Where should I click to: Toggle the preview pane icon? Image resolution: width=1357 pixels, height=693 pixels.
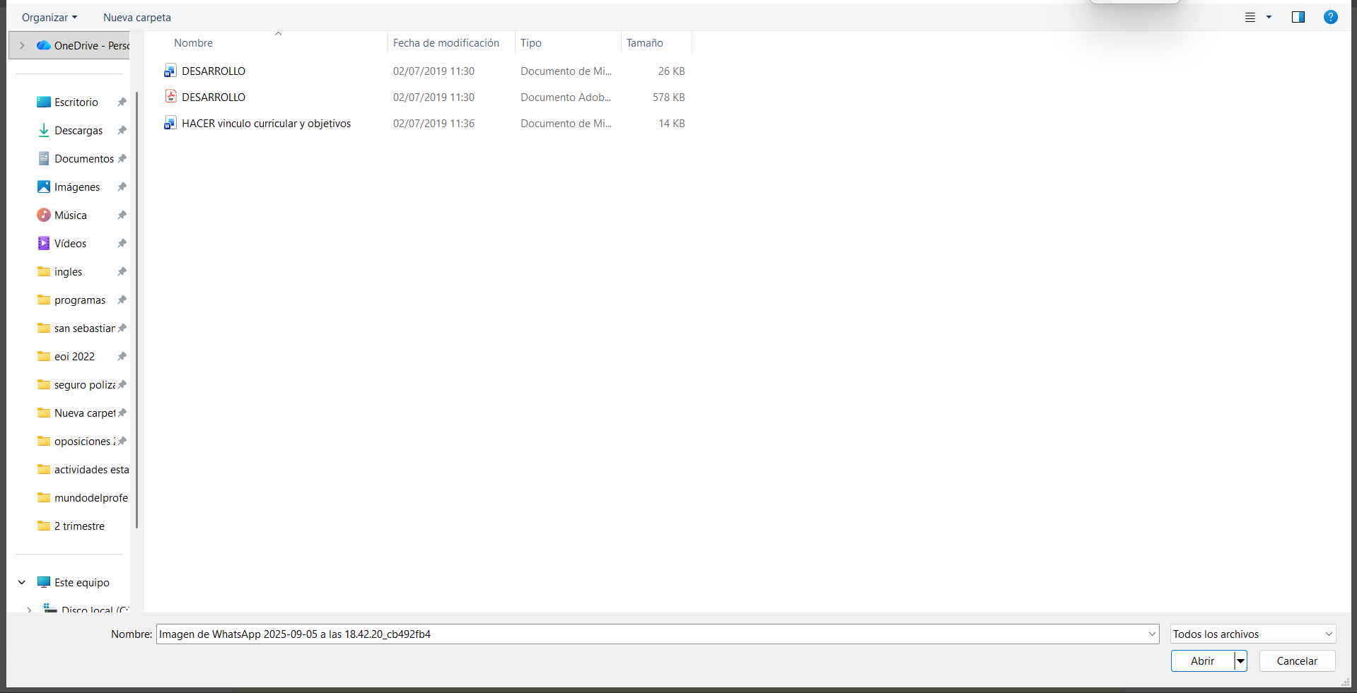coord(1298,17)
